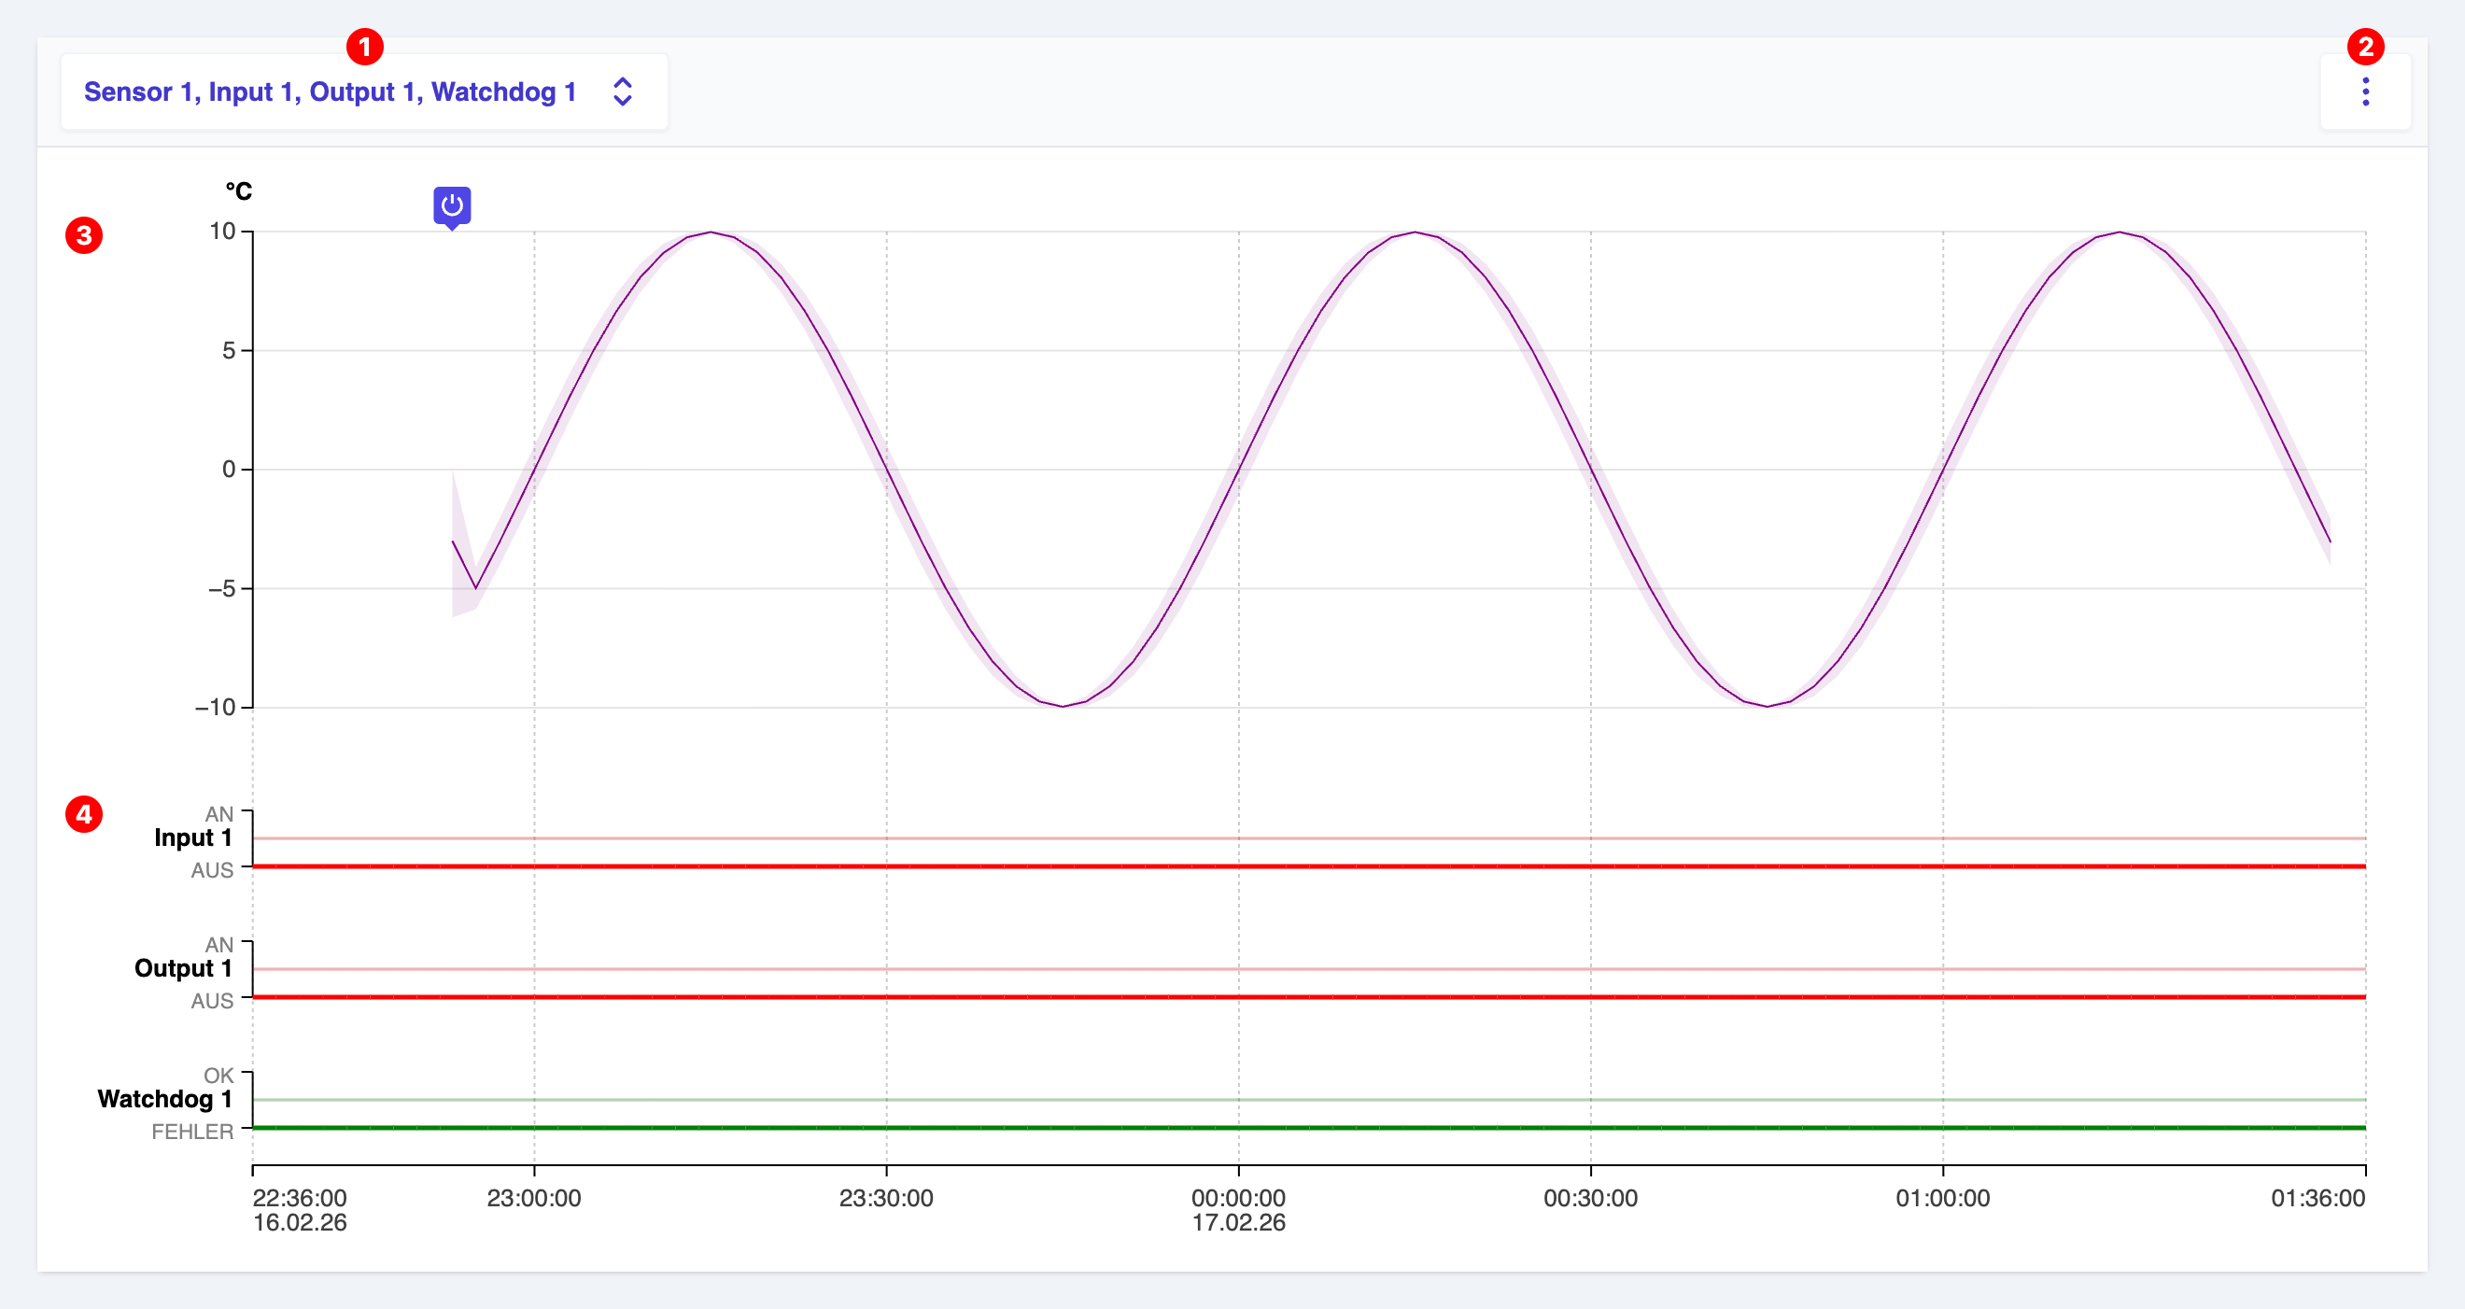Open the Sensor 1, Input 1 selector
2465x1309 pixels.
click(363, 91)
